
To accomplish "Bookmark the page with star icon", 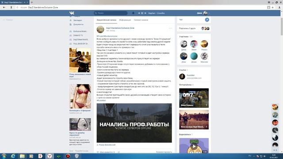I will point(272,8).
